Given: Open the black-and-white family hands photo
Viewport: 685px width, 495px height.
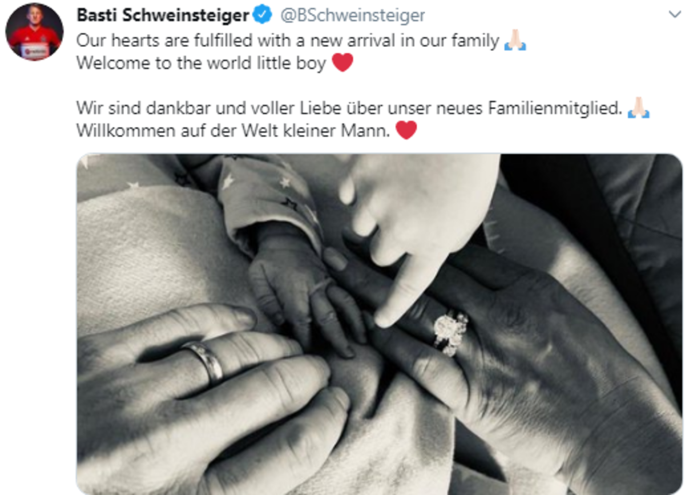Looking at the screenshot, I should coord(379,324).
